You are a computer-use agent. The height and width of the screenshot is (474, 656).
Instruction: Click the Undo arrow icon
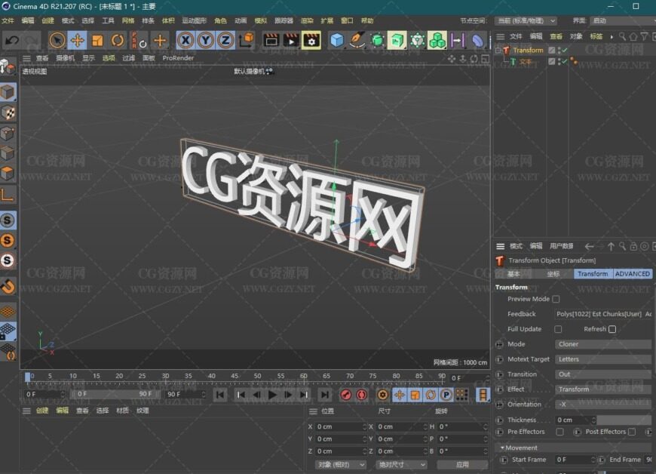click(x=11, y=40)
